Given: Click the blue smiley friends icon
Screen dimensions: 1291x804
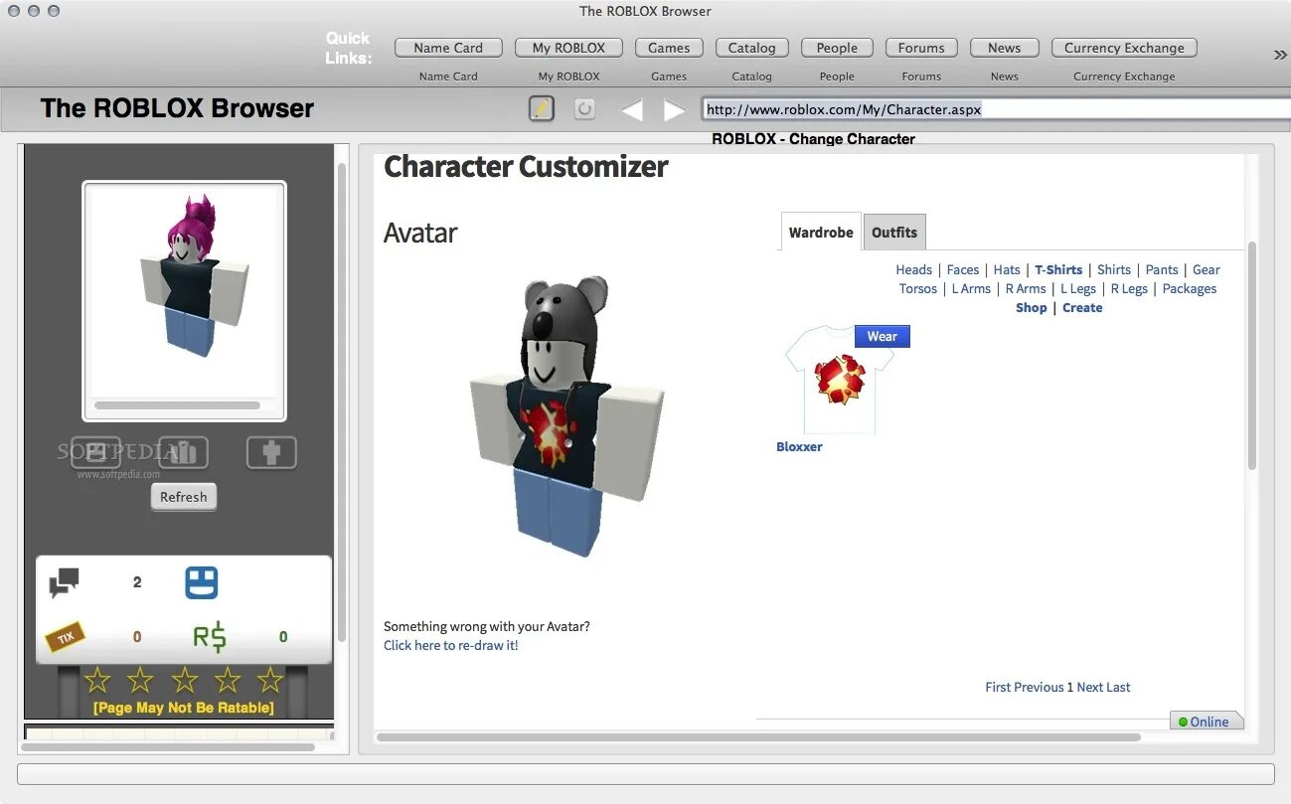Looking at the screenshot, I should point(202,582).
